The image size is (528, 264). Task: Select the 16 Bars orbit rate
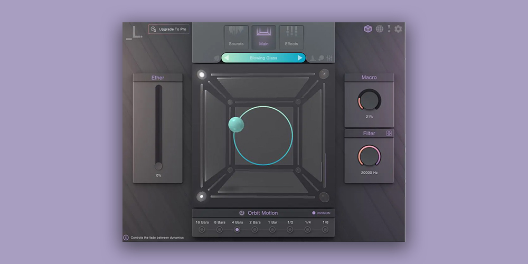[202, 230]
